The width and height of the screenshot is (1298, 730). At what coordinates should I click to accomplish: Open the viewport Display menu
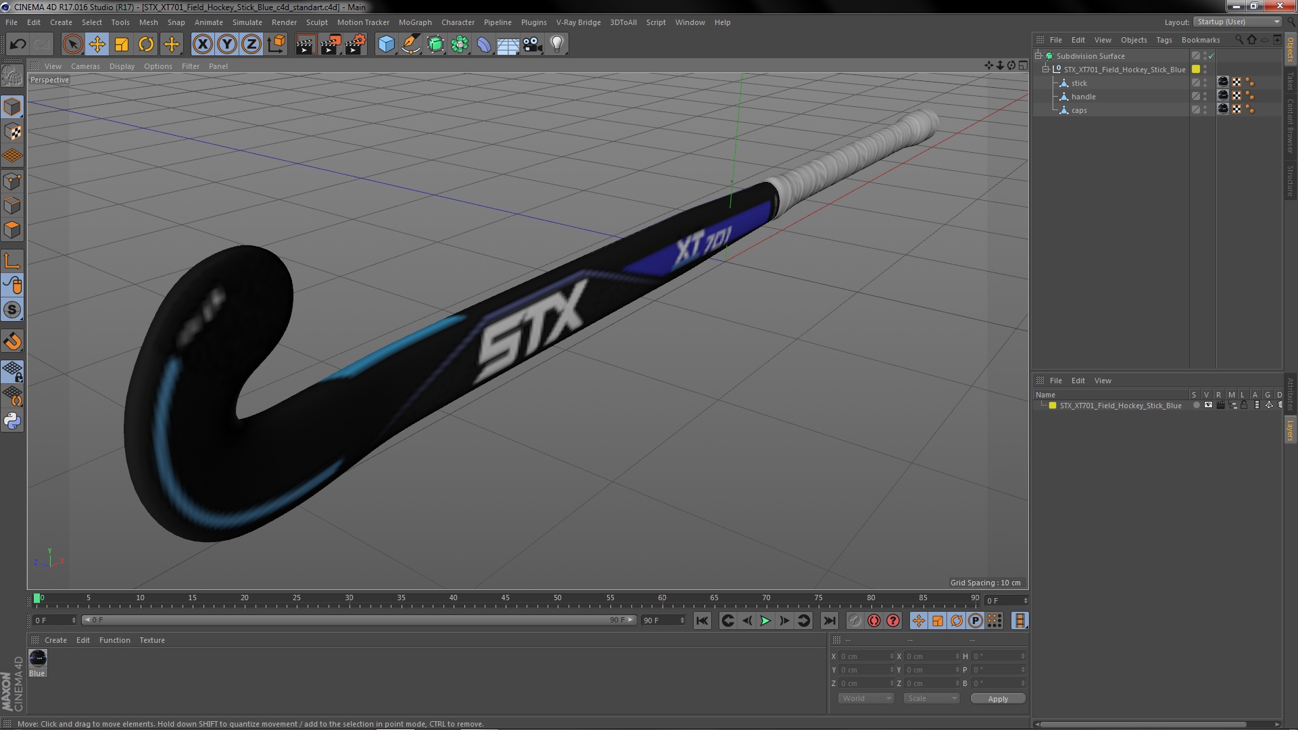122,66
